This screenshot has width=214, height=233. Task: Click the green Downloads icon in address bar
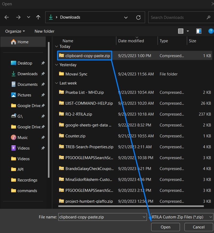click(51, 17)
